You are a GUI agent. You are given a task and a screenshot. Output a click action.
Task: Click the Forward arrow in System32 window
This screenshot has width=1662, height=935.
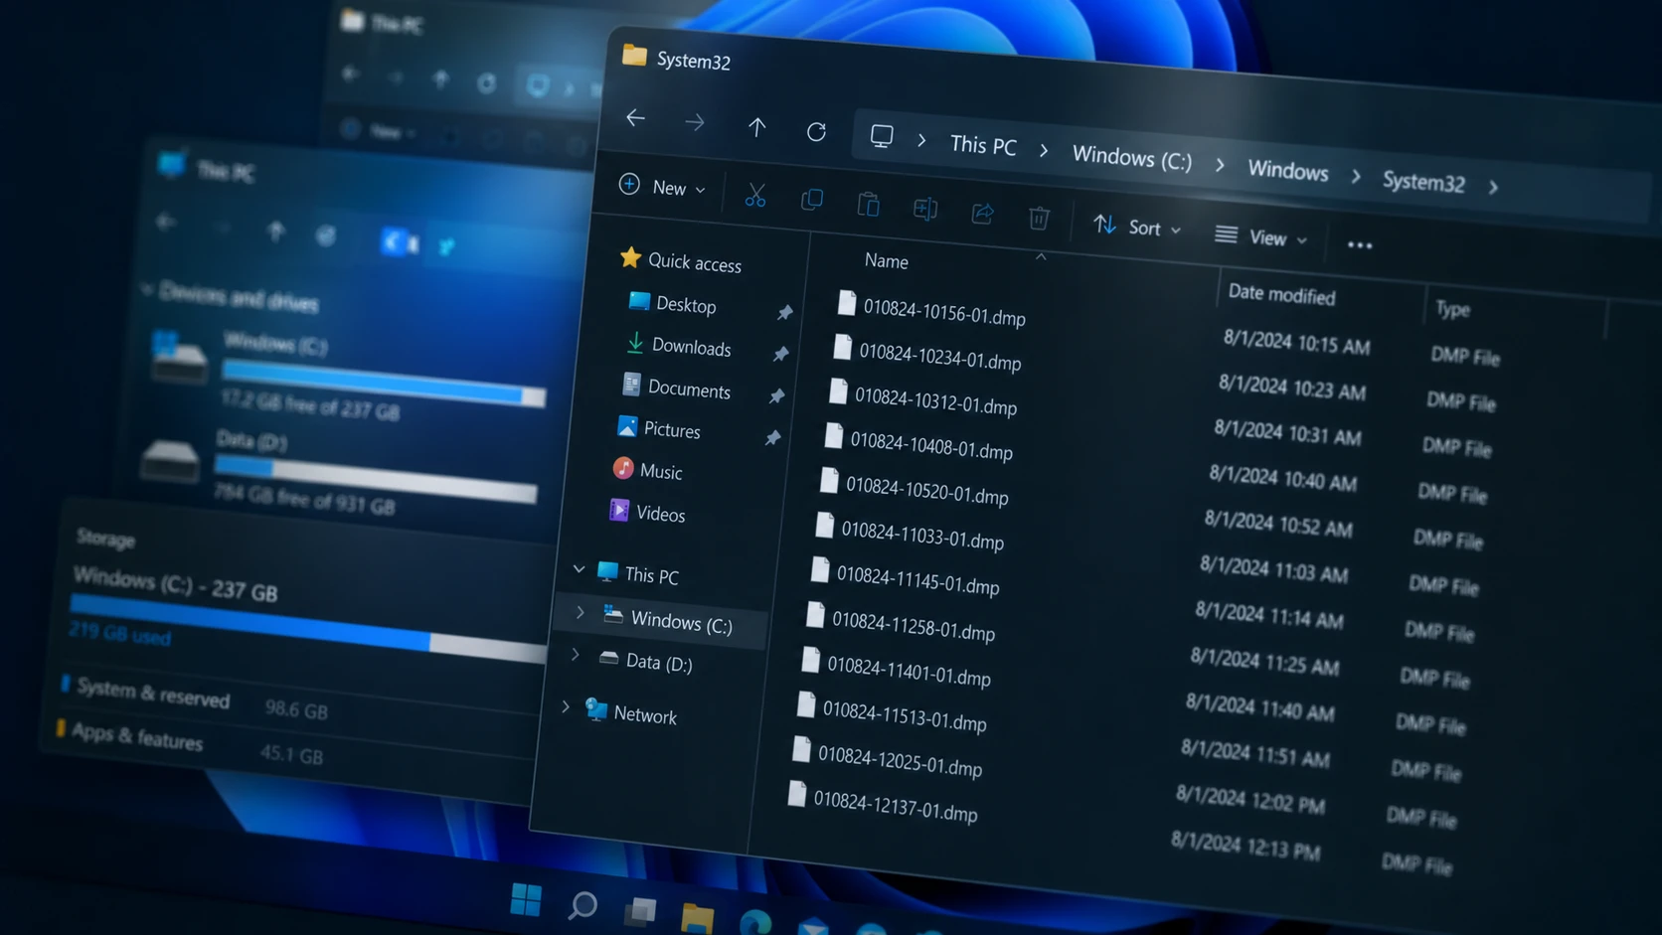pos(695,123)
